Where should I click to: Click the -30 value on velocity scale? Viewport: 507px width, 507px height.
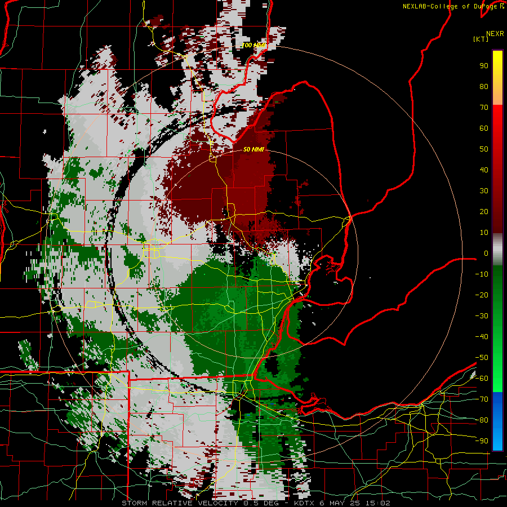(482, 316)
